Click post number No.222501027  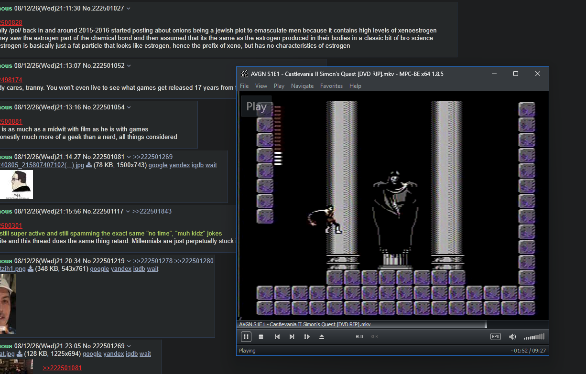pyautogui.click(x=103, y=8)
